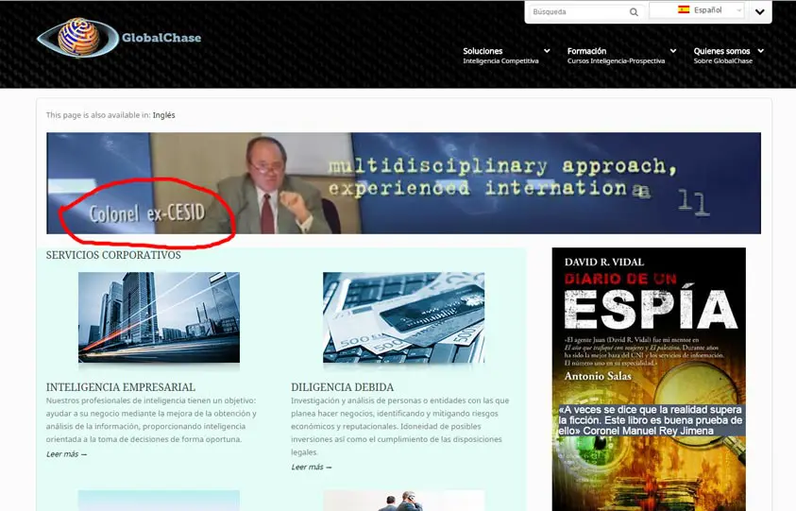Viewport: 796px width, 511px height.
Task: Click Leer más under Diligencia Debida
Action: [x=312, y=467]
